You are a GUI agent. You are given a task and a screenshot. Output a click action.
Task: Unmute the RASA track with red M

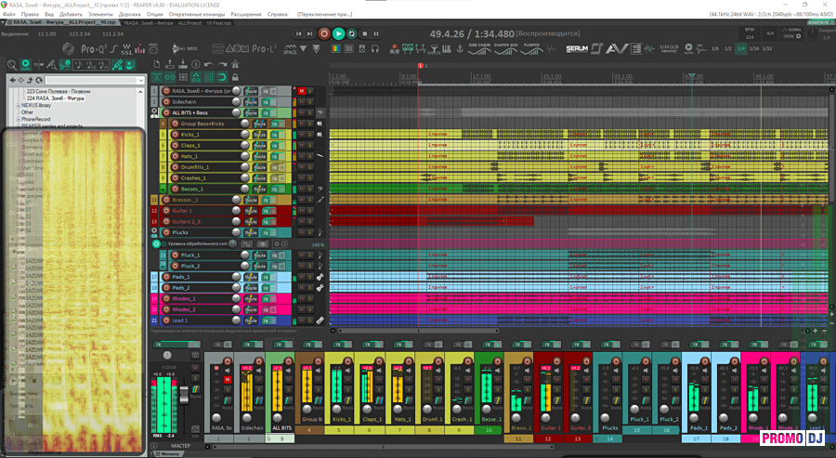pyautogui.click(x=302, y=91)
